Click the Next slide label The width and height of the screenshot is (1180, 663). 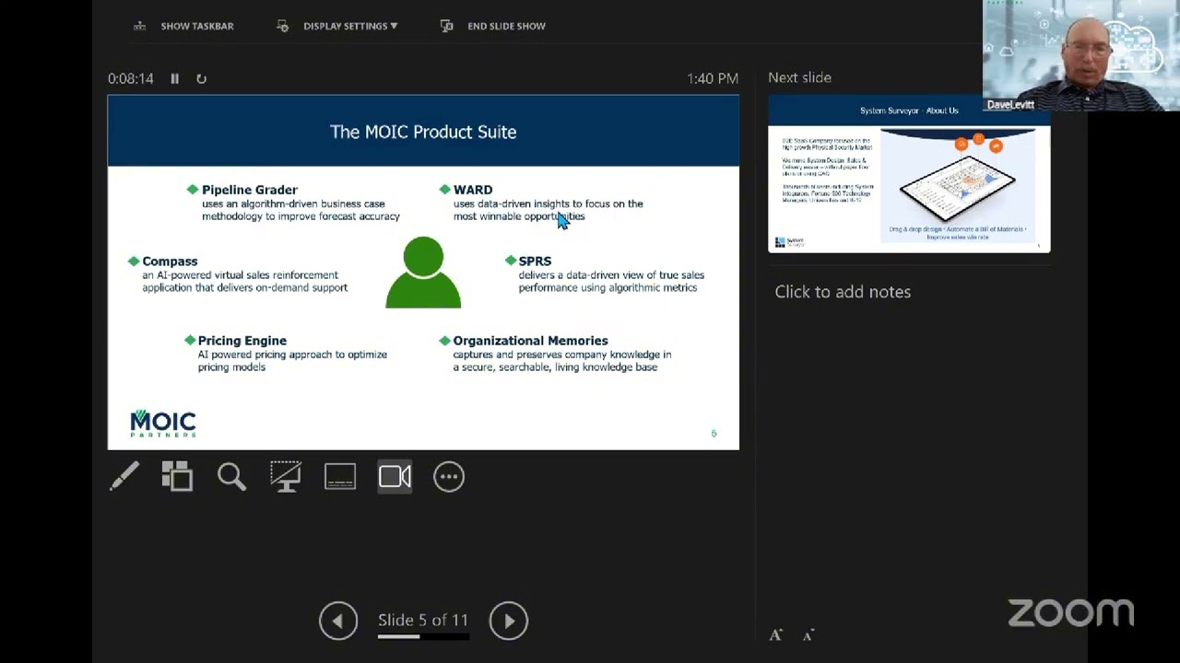point(799,77)
